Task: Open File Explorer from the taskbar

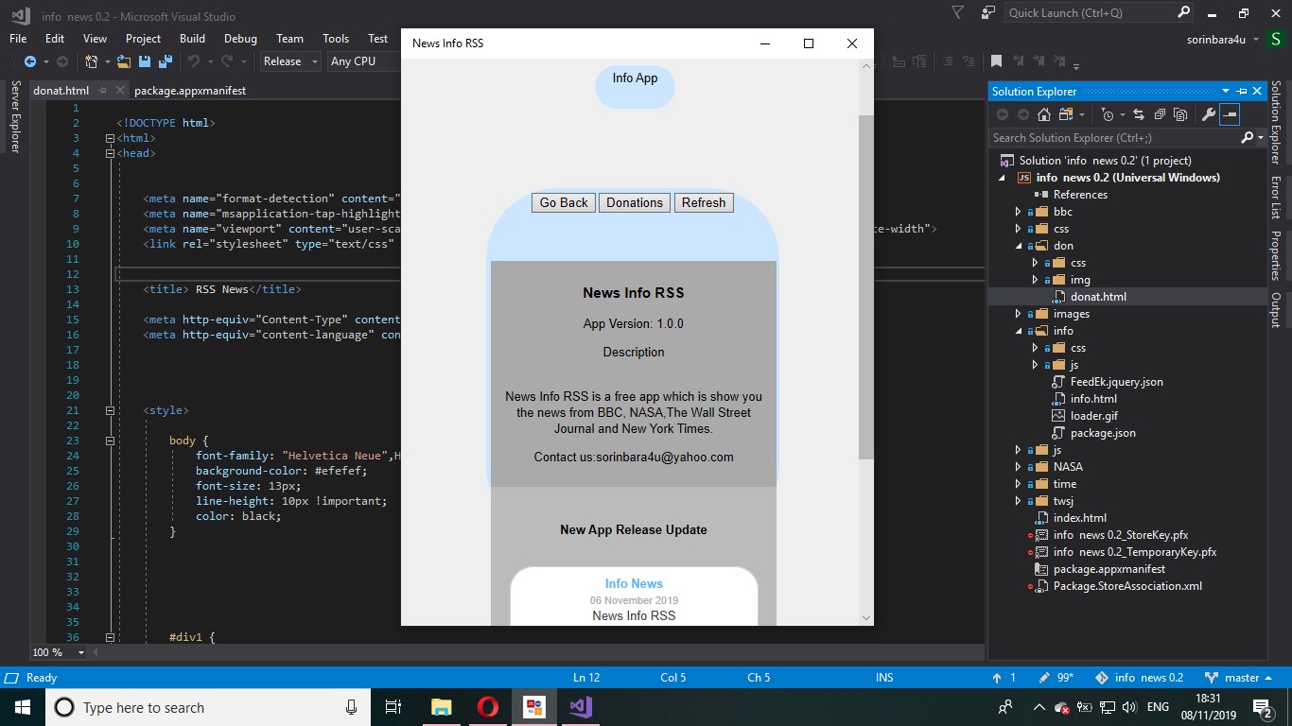Action: pos(442,706)
